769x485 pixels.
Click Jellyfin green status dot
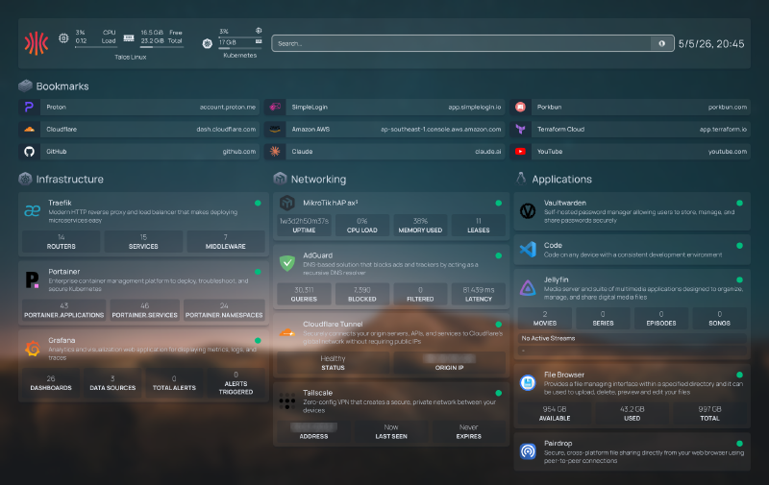click(739, 279)
